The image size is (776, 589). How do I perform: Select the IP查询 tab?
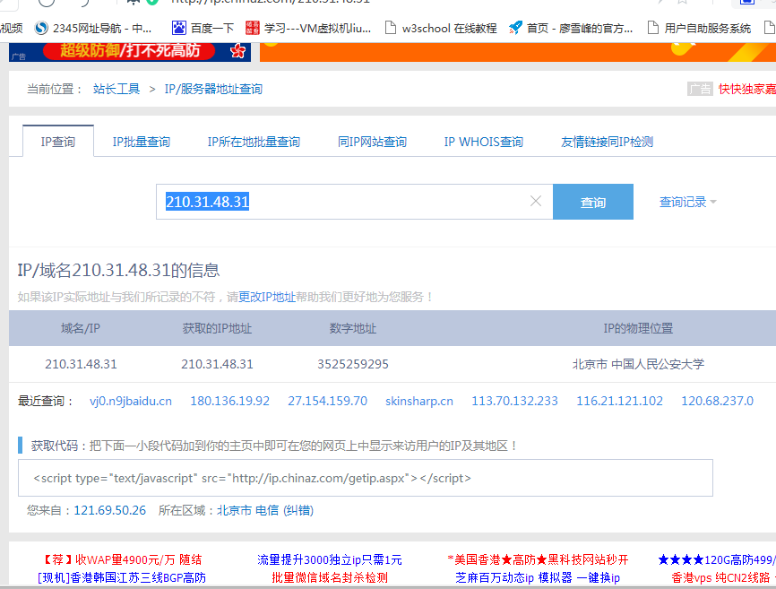[58, 142]
